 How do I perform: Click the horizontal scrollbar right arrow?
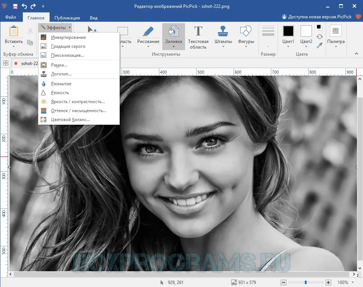click(354, 274)
